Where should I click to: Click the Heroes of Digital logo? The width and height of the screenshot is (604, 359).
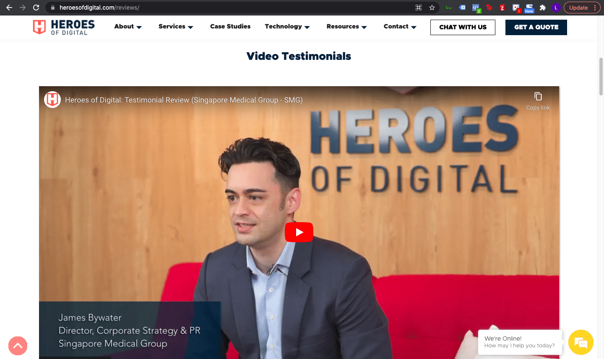pos(64,27)
